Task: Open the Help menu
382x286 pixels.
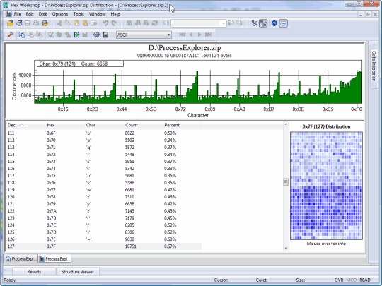Action: pos(115,14)
